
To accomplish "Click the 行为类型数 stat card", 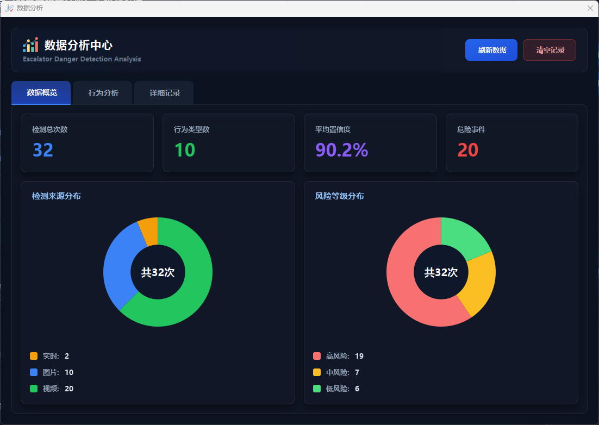I will [228, 143].
